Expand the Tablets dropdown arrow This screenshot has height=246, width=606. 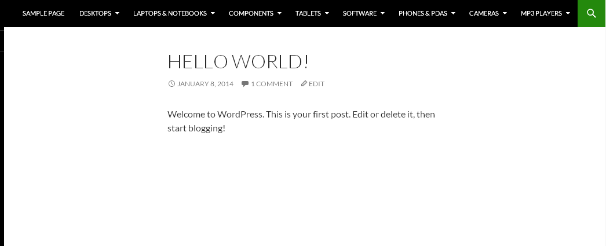(327, 13)
